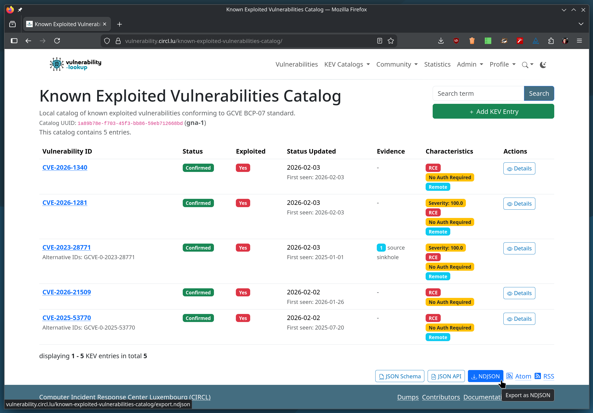Expand the Profile dropdown menu
593x413 pixels.
coord(502,65)
